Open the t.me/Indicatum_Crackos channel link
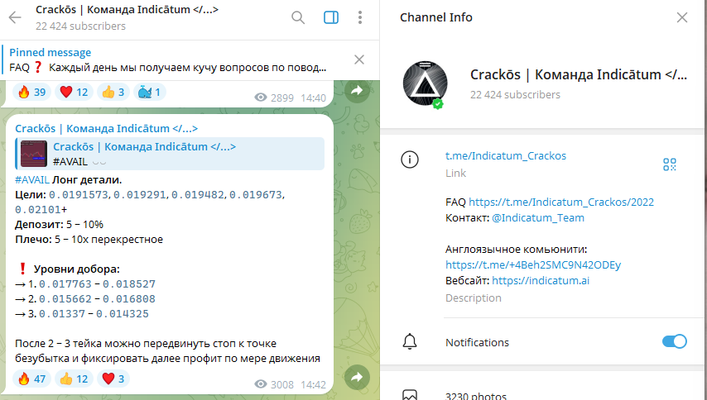 pos(506,155)
